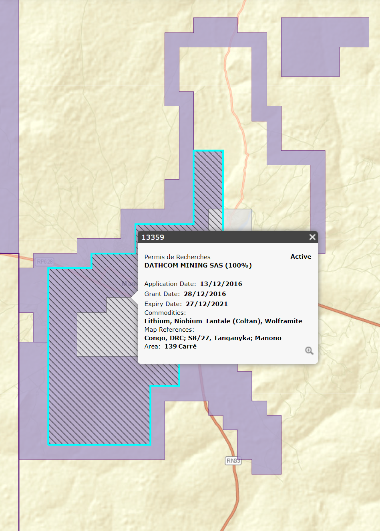Image resolution: width=380 pixels, height=531 pixels.
Task: Select the popup title 13359
Action: 153,237
